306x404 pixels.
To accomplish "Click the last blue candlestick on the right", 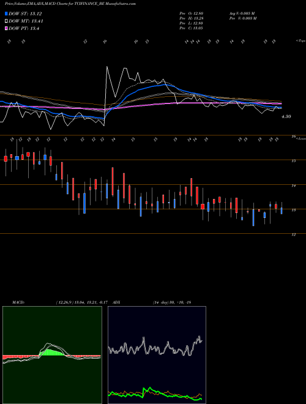I will point(282,211).
